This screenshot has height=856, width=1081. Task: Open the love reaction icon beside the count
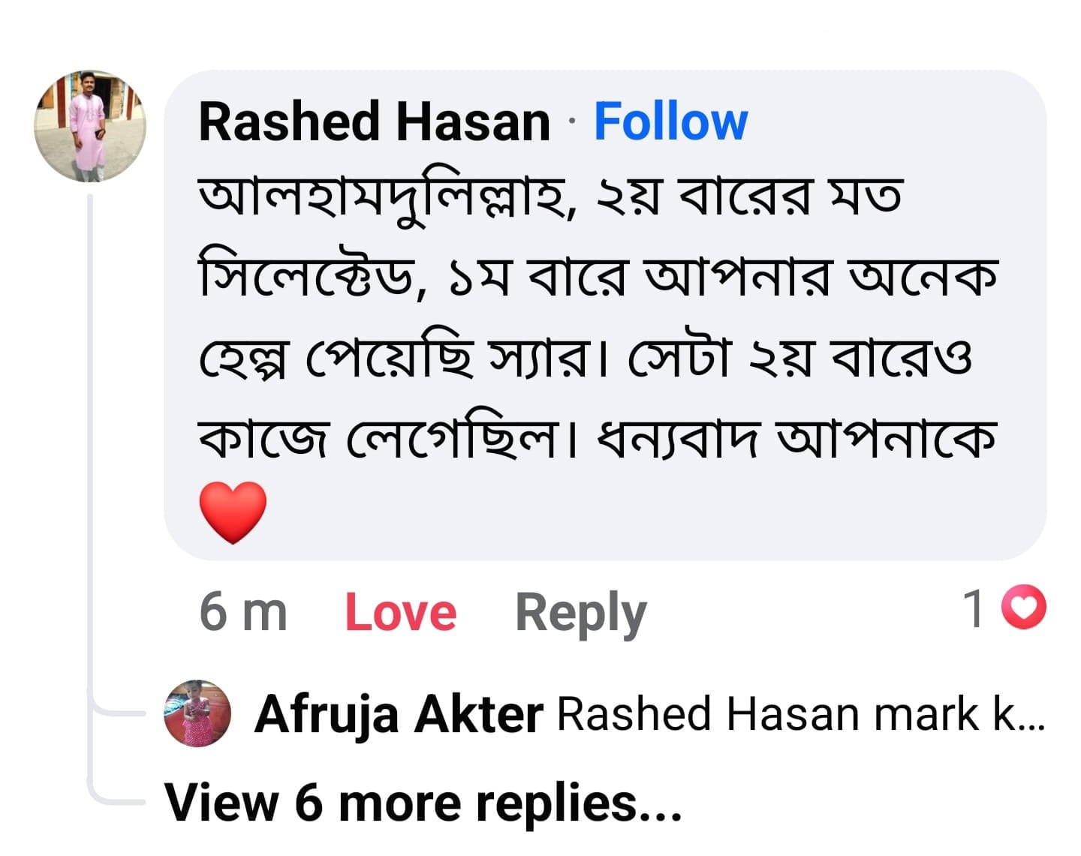click(x=1024, y=608)
